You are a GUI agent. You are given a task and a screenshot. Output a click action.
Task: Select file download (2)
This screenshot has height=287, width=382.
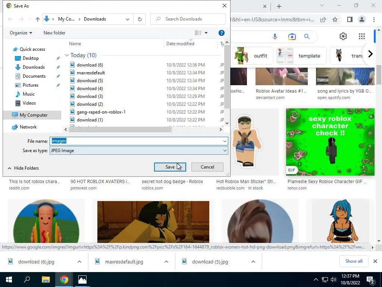coord(90,104)
